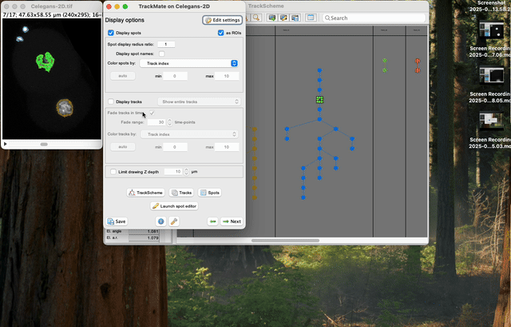511x327 pixels.
Task: Click the spot color max value field
Action: tap(227, 76)
